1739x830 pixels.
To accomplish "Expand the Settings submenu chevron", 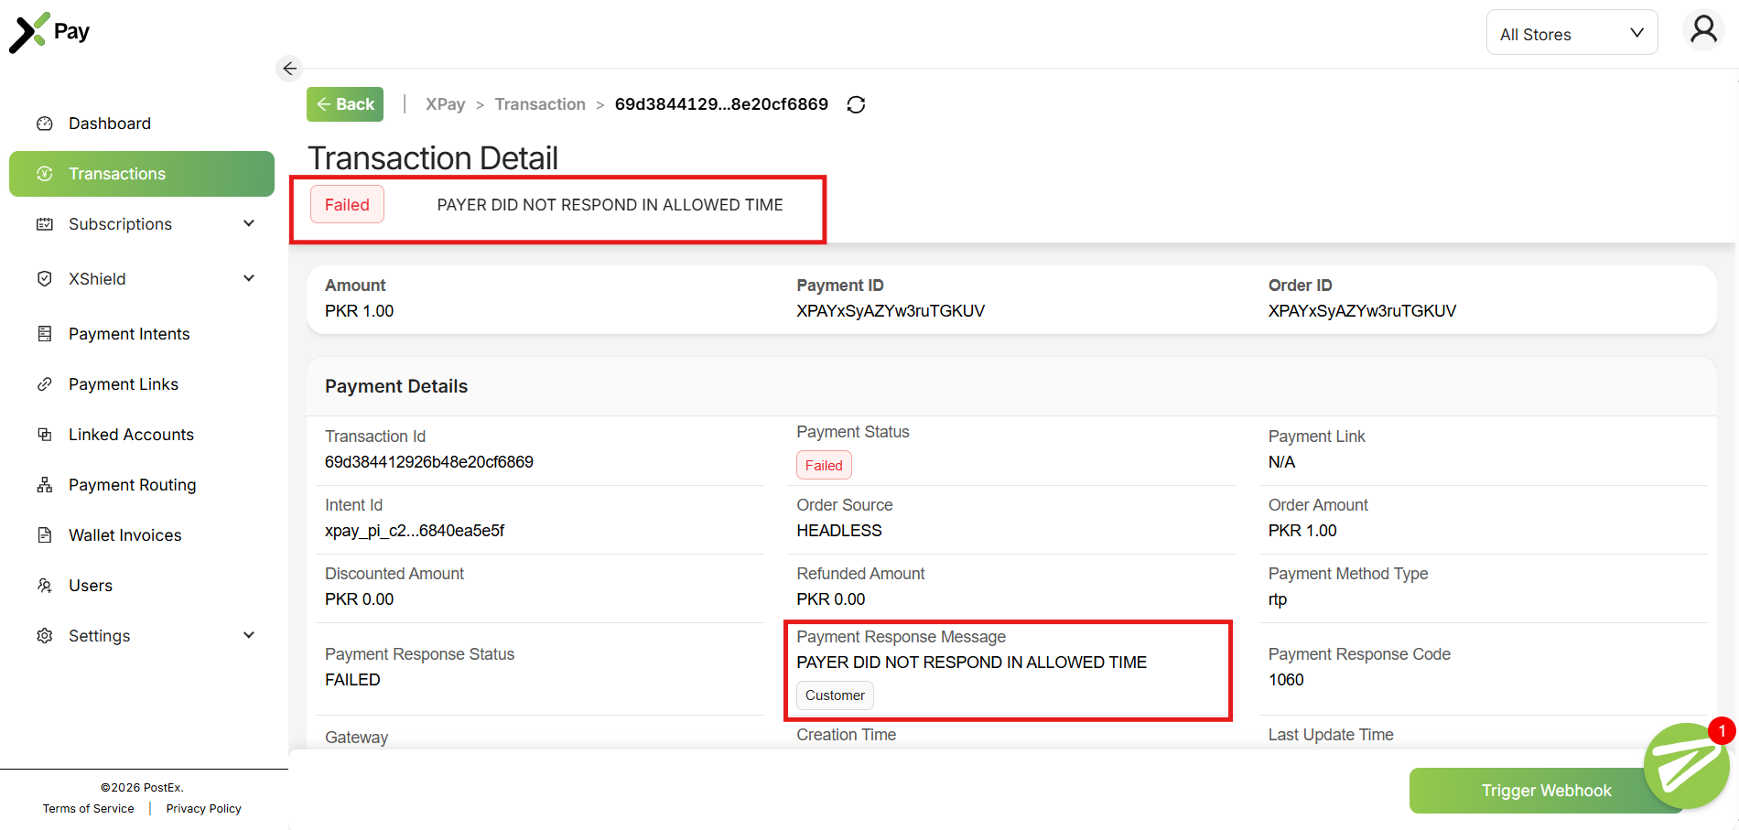I will tap(249, 635).
